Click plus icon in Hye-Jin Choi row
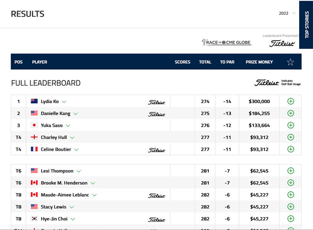 (x=290, y=219)
